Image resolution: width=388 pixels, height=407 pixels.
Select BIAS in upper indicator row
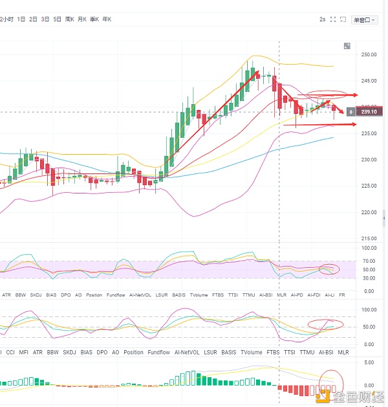click(x=51, y=295)
